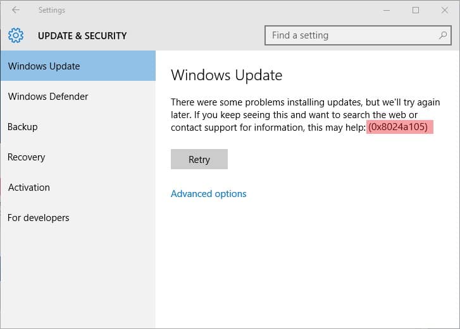460x329 pixels.
Task: Click the magnifier icon in the search box
Action: 443,35
